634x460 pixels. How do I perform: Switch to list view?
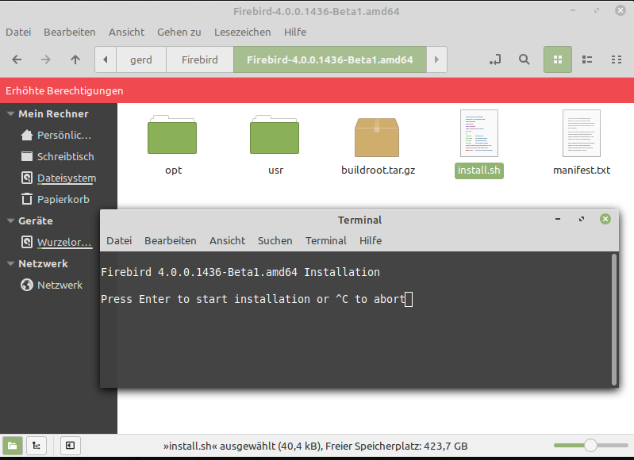pyautogui.click(x=587, y=59)
